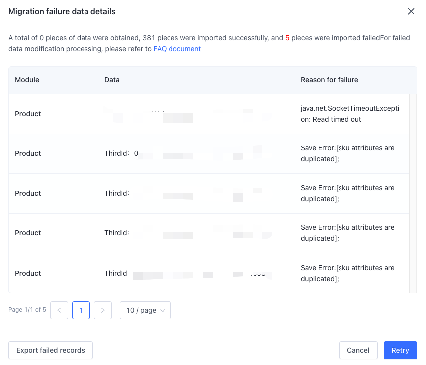Click the Page 1/1 of 5 indicator
Screen dimensions: 426x365
tap(27, 310)
